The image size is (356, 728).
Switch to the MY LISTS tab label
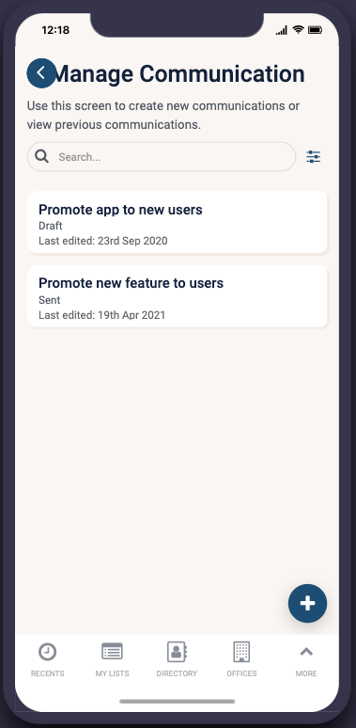(112, 673)
